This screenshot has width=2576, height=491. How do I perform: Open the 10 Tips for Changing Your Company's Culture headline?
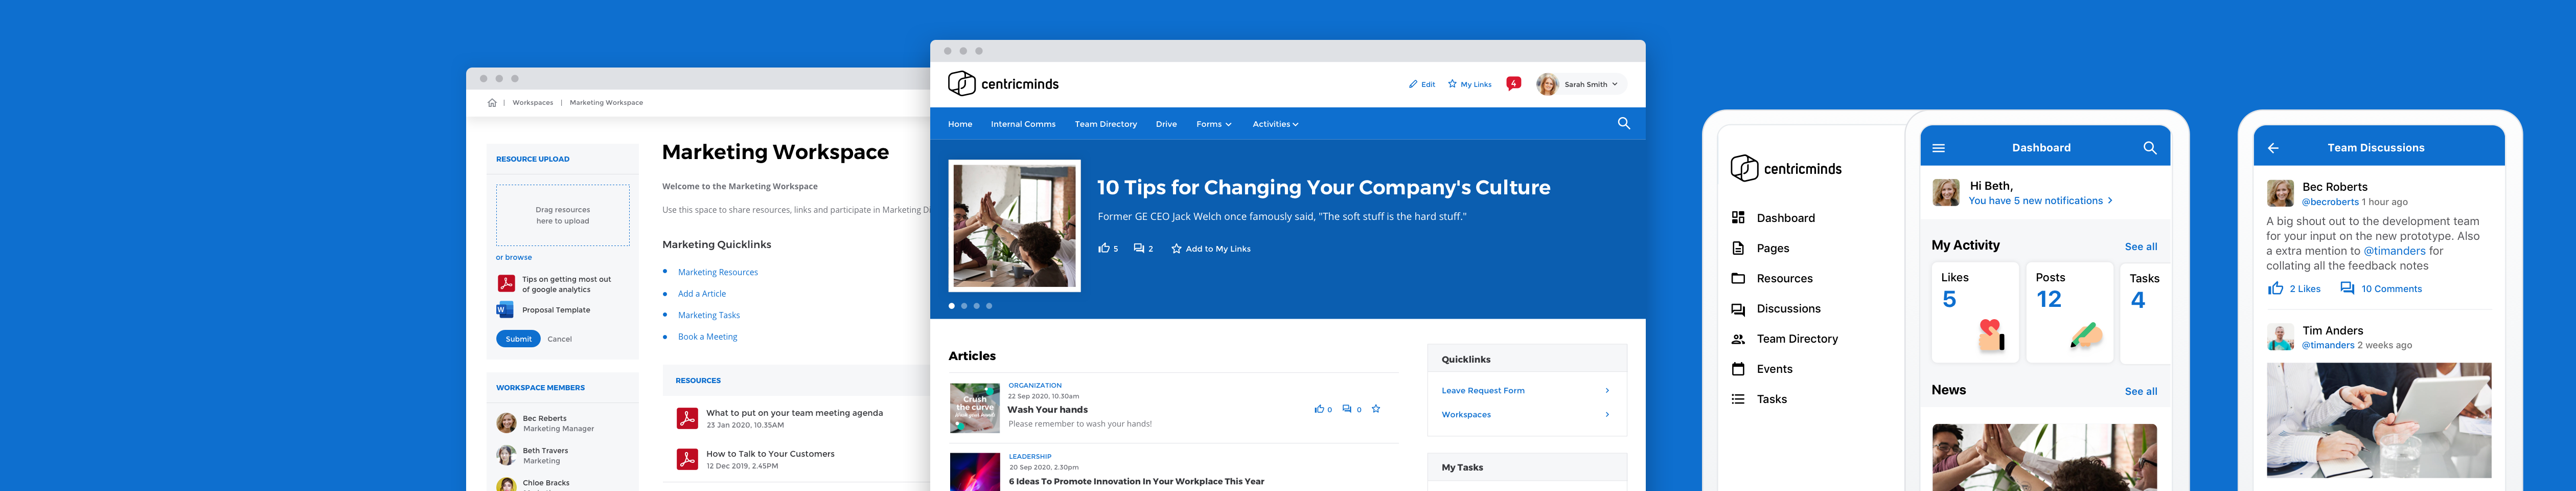click(1324, 187)
